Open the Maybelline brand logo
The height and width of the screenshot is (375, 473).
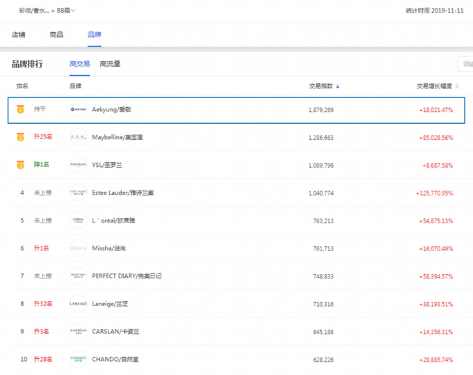(x=79, y=137)
